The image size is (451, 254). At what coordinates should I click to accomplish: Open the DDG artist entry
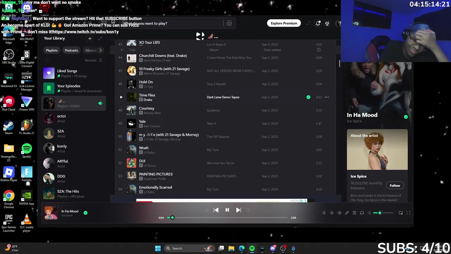pos(74,179)
